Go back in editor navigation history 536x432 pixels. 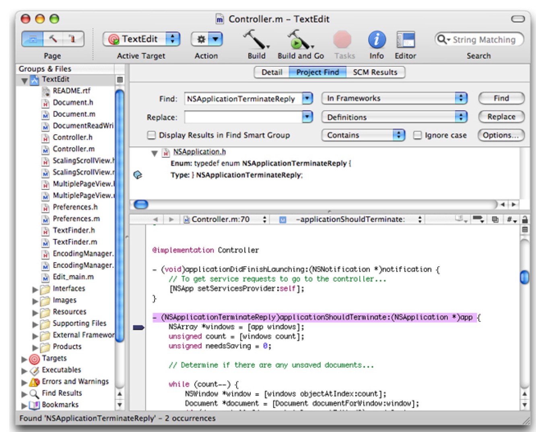155,220
